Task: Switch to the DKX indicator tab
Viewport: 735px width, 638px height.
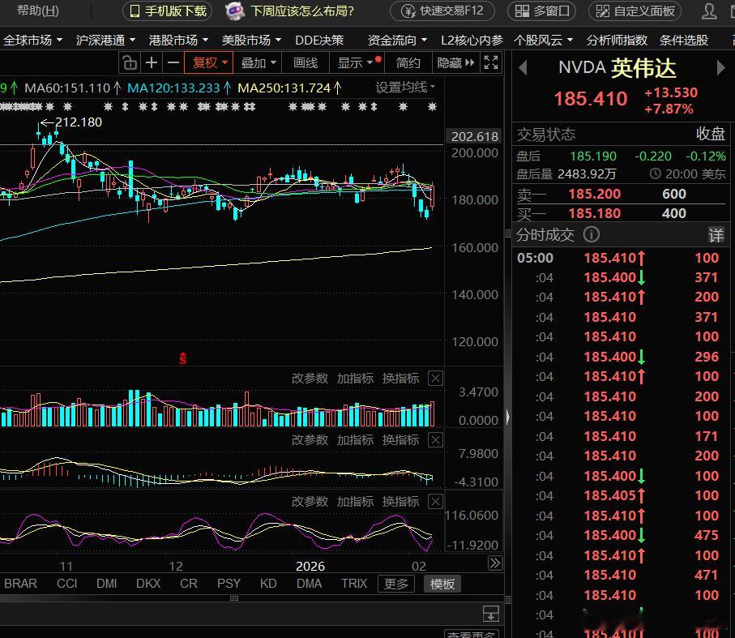Action: point(148,584)
